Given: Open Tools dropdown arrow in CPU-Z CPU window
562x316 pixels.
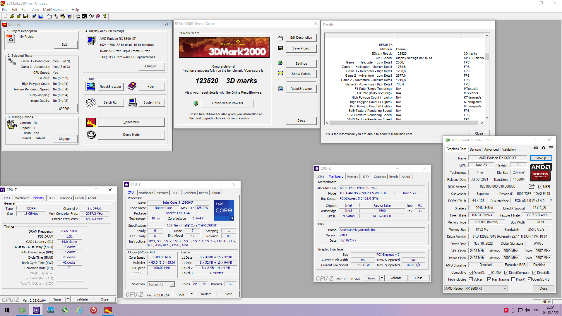Looking at the screenshot, I should [191, 294].
